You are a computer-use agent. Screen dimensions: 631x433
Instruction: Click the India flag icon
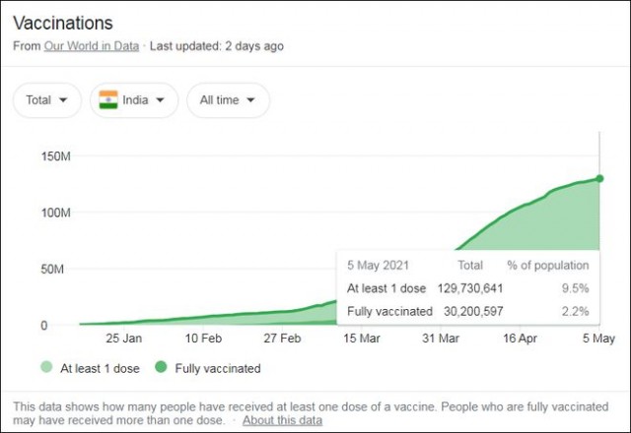[x=108, y=100]
